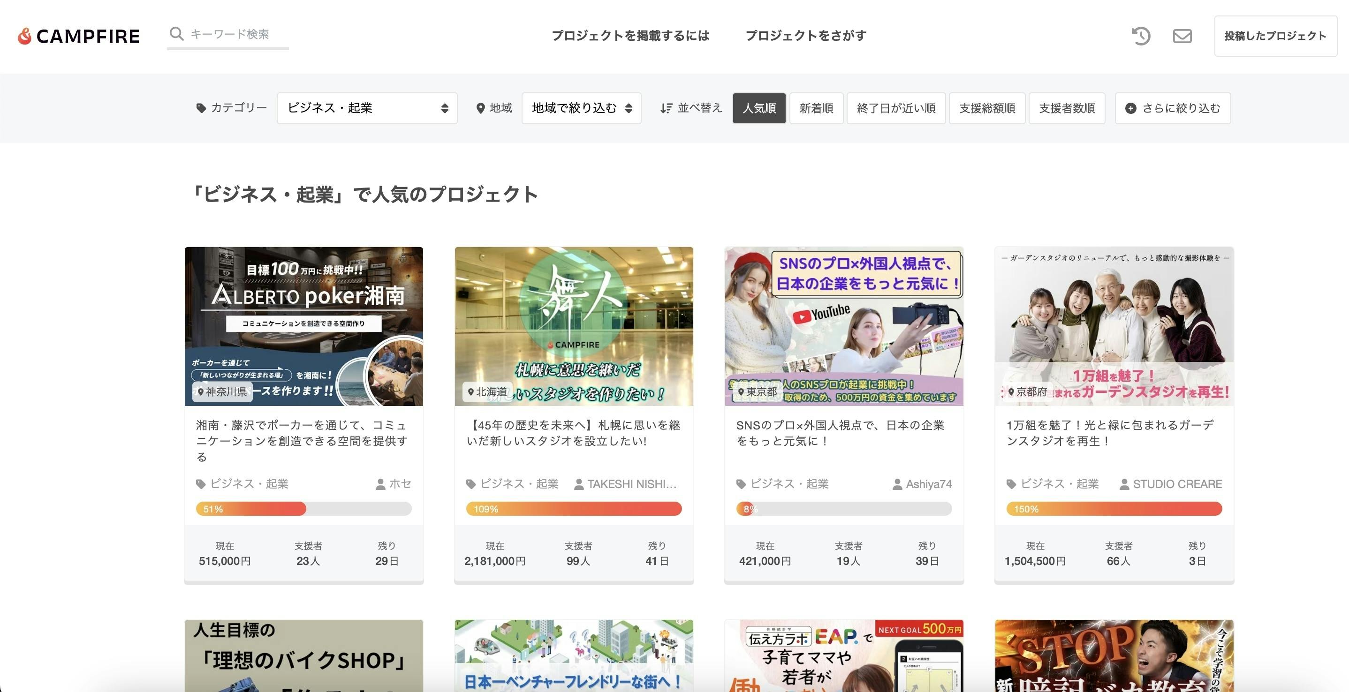Screen dimensions: 1349x692
Task: Click the plus icon in さらに絞り込む
Action: (1130, 108)
